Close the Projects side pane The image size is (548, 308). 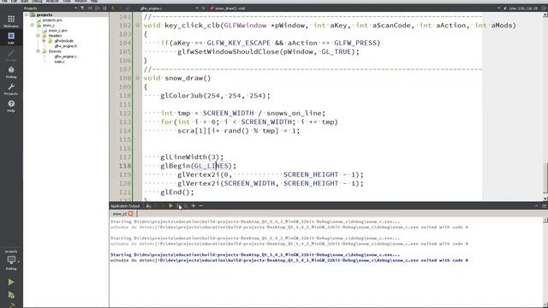tap(104, 8)
